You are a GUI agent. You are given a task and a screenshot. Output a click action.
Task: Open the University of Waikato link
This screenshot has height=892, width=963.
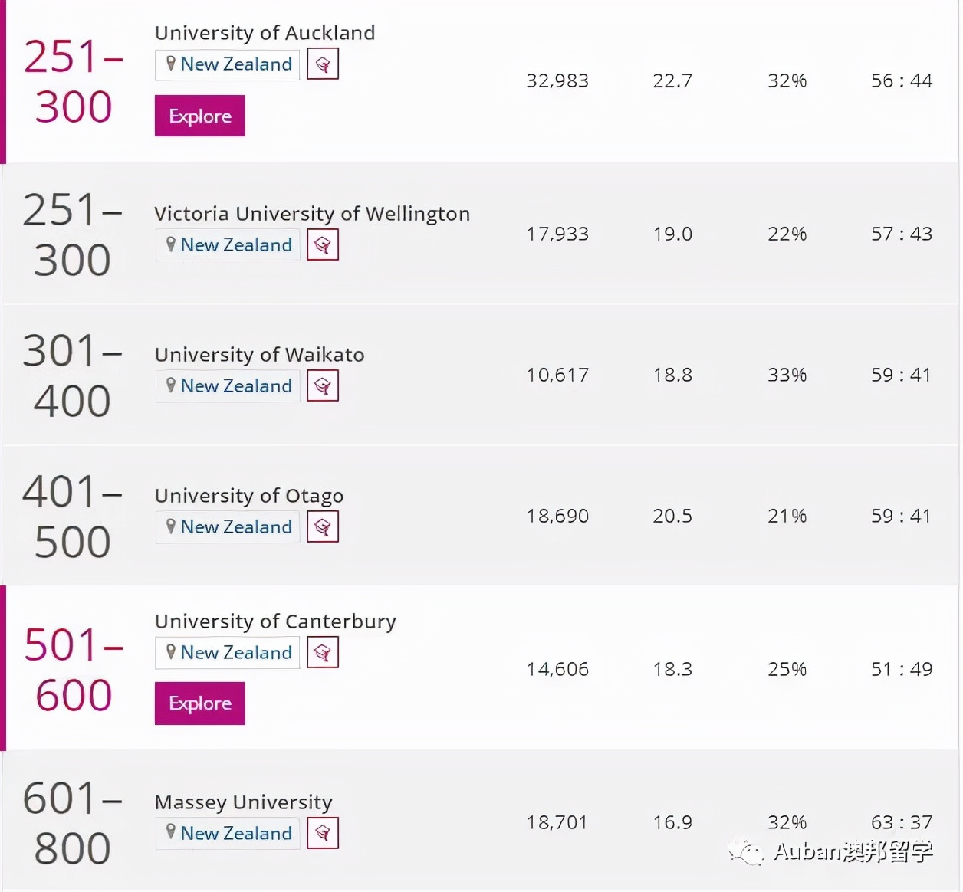click(x=259, y=355)
